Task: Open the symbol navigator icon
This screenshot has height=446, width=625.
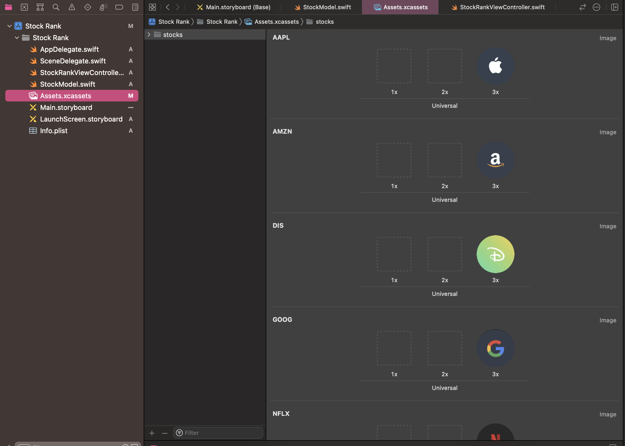Action: [40, 7]
